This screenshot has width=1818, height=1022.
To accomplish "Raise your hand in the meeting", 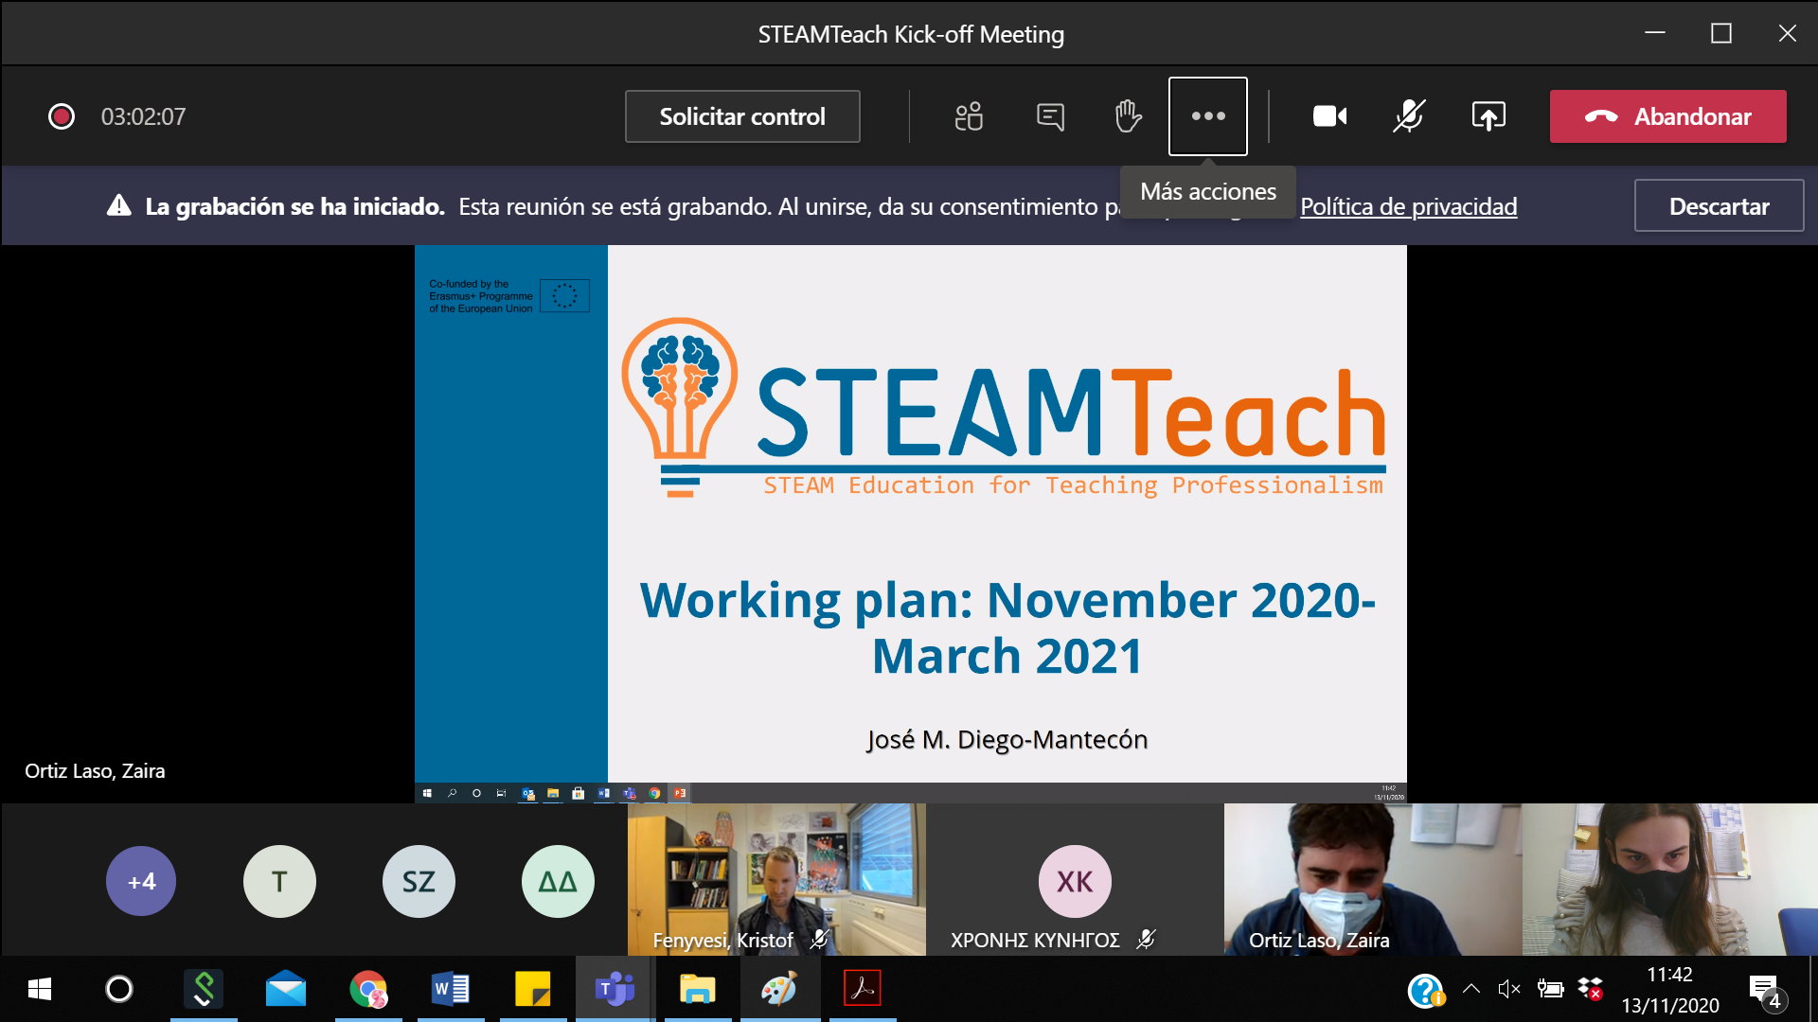I will coord(1127,115).
